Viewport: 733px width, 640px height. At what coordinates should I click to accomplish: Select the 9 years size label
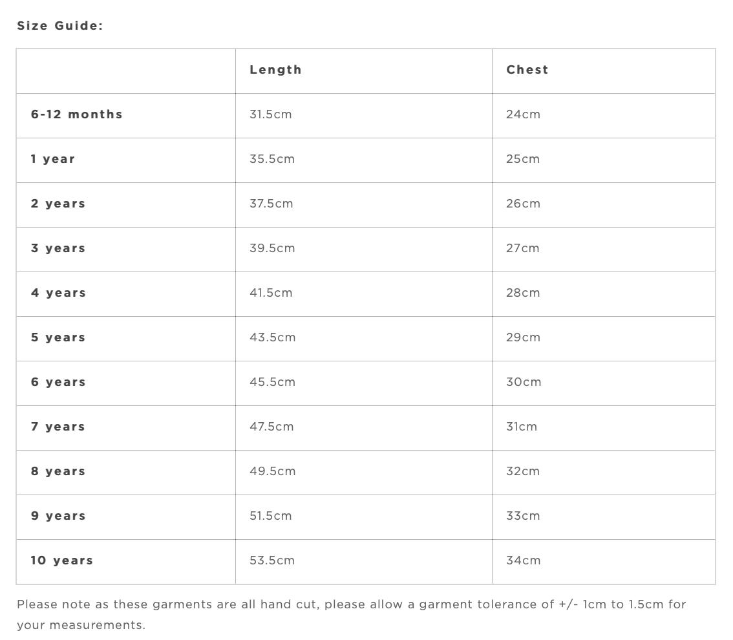(58, 516)
